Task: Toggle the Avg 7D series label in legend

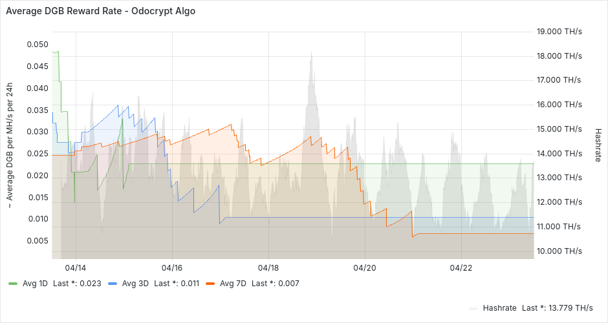Action: (x=233, y=283)
